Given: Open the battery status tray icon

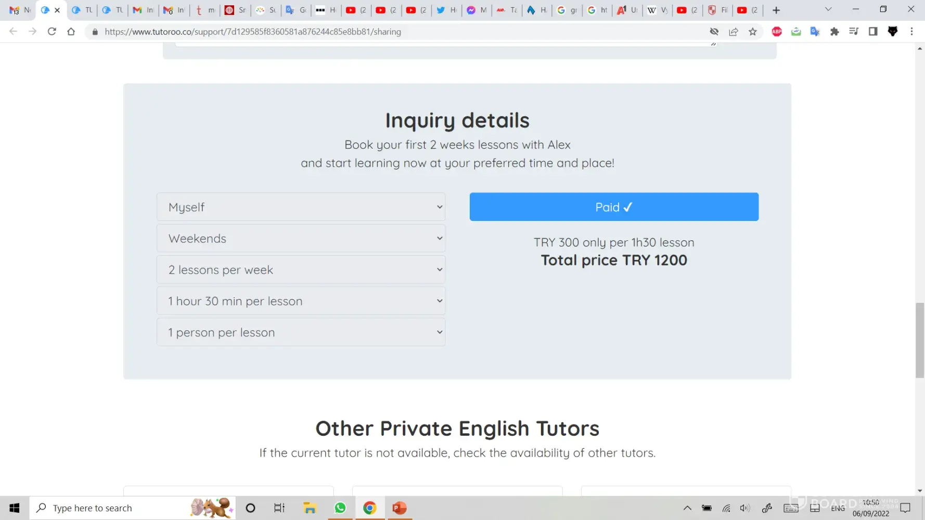Looking at the screenshot, I should point(706,508).
